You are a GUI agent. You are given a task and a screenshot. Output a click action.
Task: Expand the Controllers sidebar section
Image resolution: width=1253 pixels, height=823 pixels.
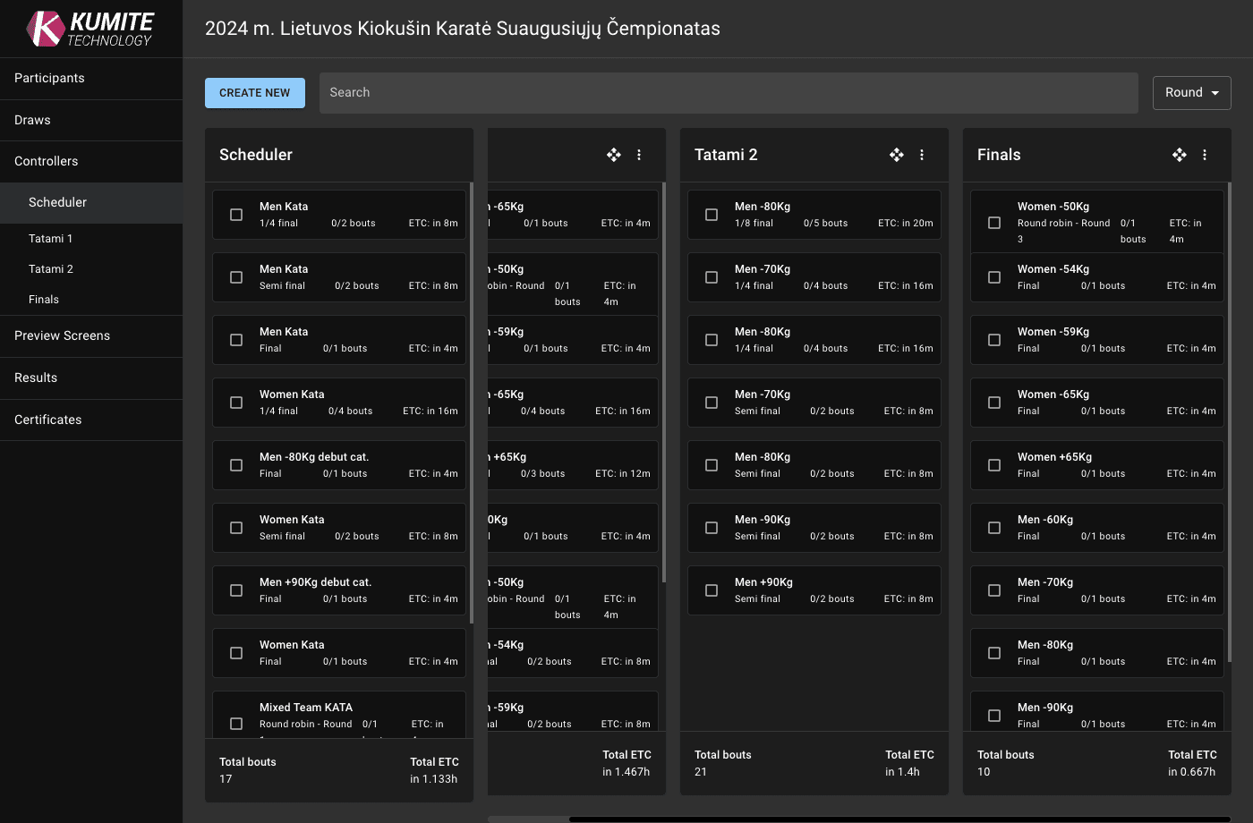tap(47, 161)
